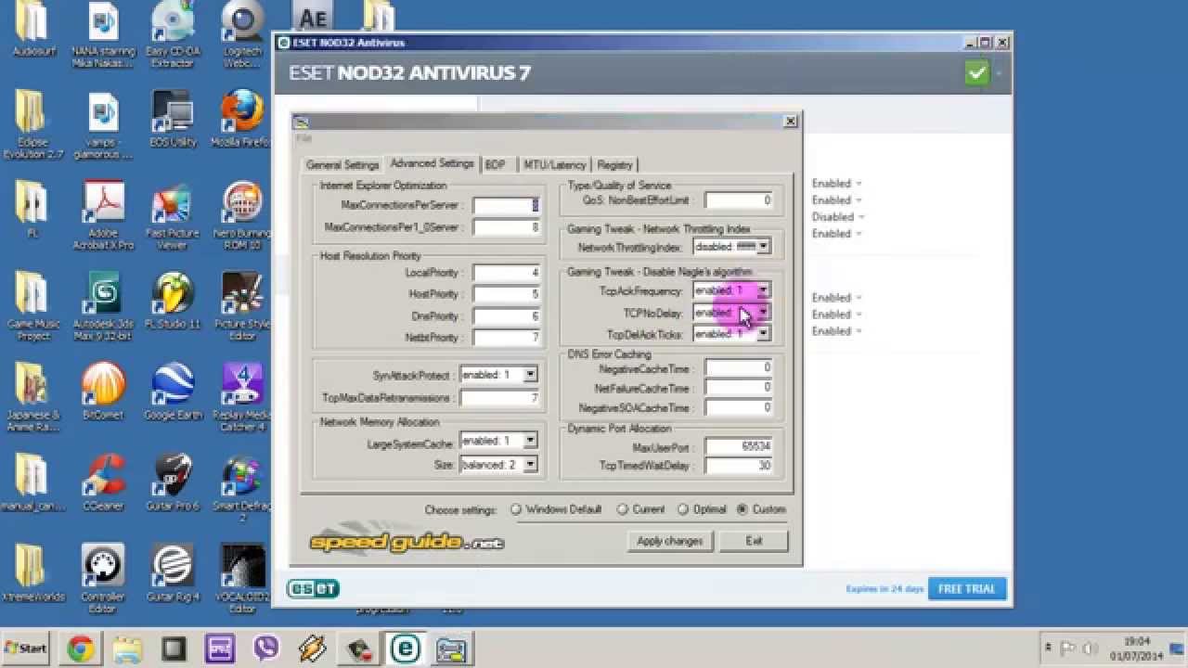The width and height of the screenshot is (1188, 668).
Task: Open the Audiosurf folder icon
Action: click(32, 30)
